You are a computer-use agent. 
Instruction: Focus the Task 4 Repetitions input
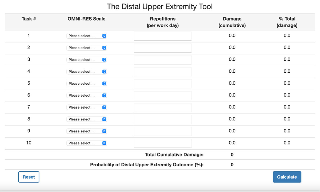163,72
